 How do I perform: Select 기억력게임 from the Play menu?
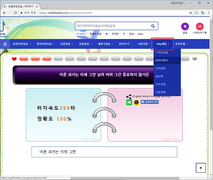[167, 53]
